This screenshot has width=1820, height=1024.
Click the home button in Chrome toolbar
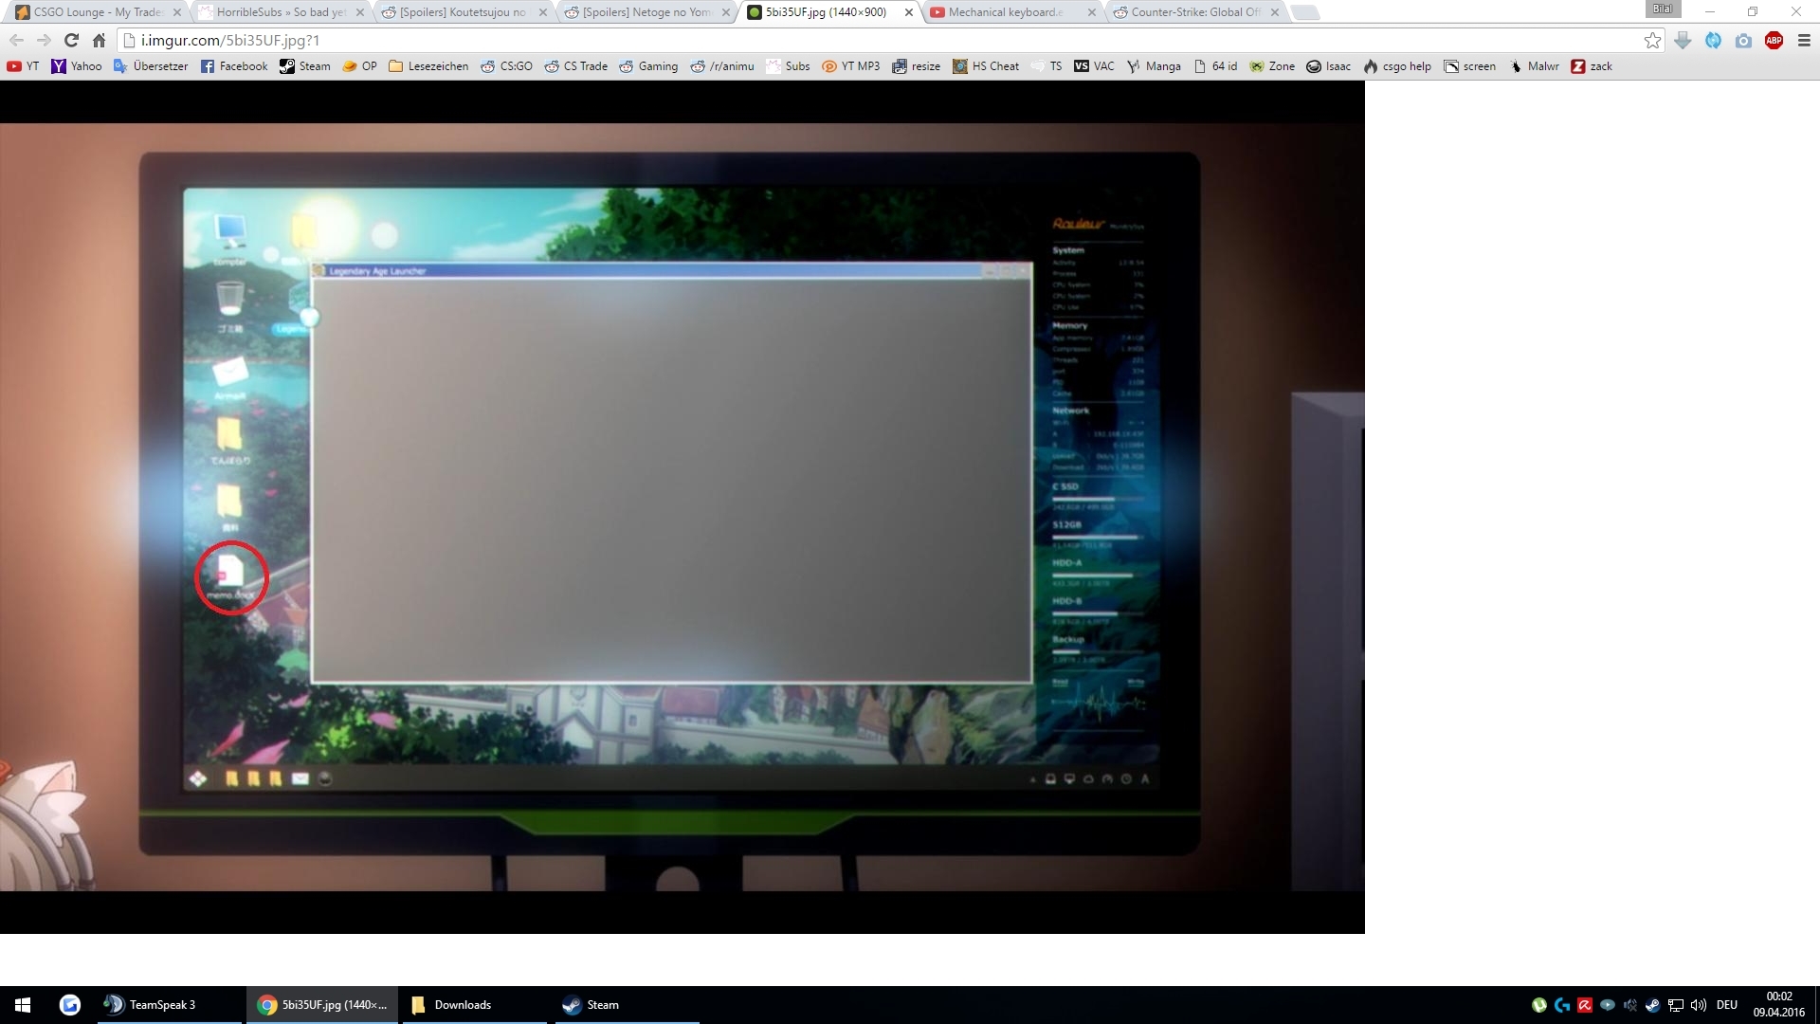[99, 40]
